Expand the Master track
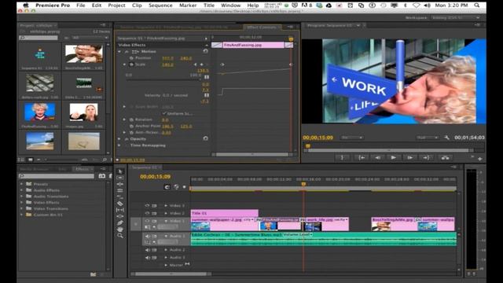The height and width of the screenshot is (283, 503). click(166, 265)
